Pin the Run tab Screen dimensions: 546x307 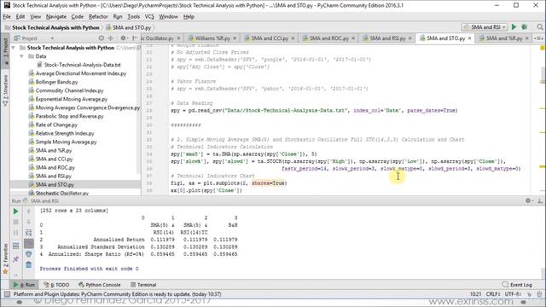15,259
